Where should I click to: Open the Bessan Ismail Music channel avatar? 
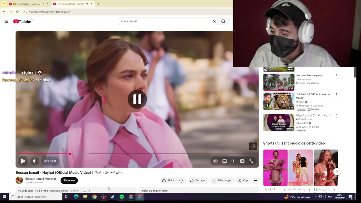coord(19,180)
